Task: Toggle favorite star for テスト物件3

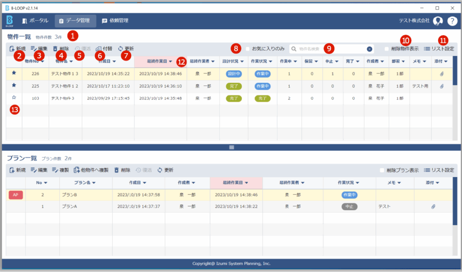Action: pyautogui.click(x=14, y=98)
